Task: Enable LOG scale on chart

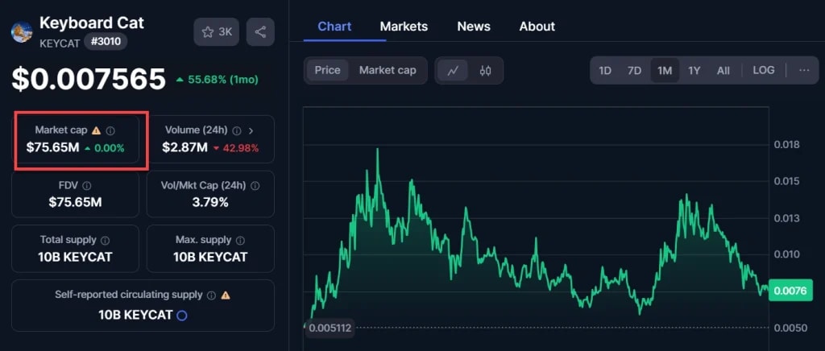Action: pyautogui.click(x=764, y=70)
